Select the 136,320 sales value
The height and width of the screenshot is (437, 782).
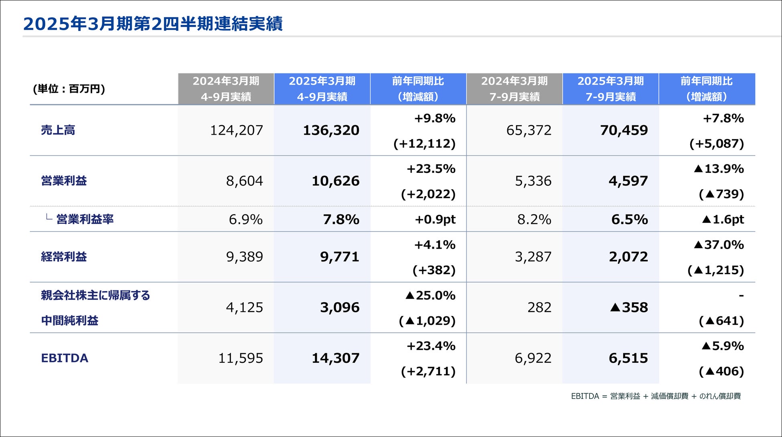[331, 130]
